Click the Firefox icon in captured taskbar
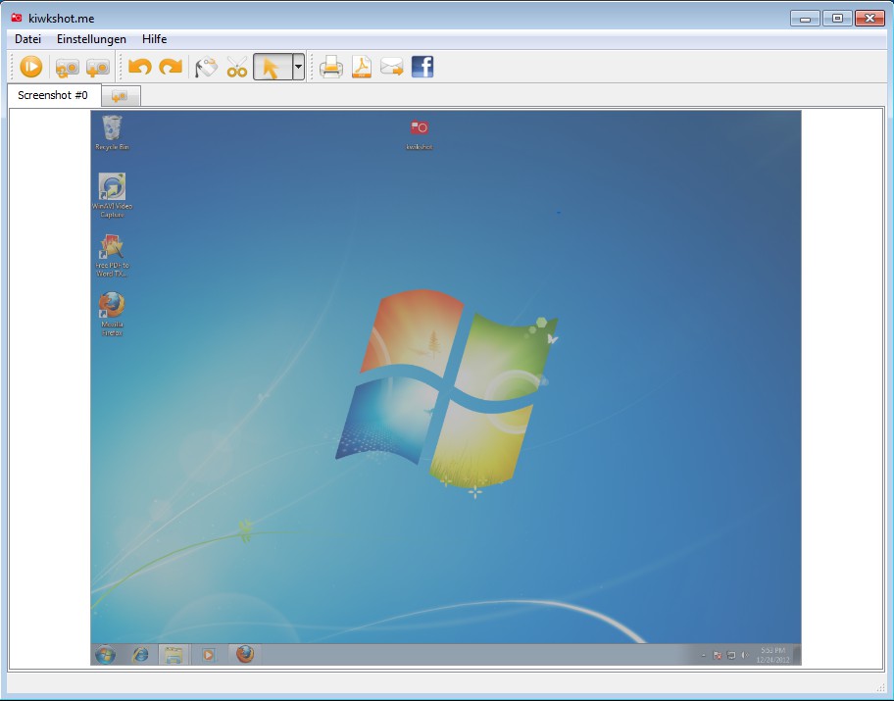 click(245, 654)
